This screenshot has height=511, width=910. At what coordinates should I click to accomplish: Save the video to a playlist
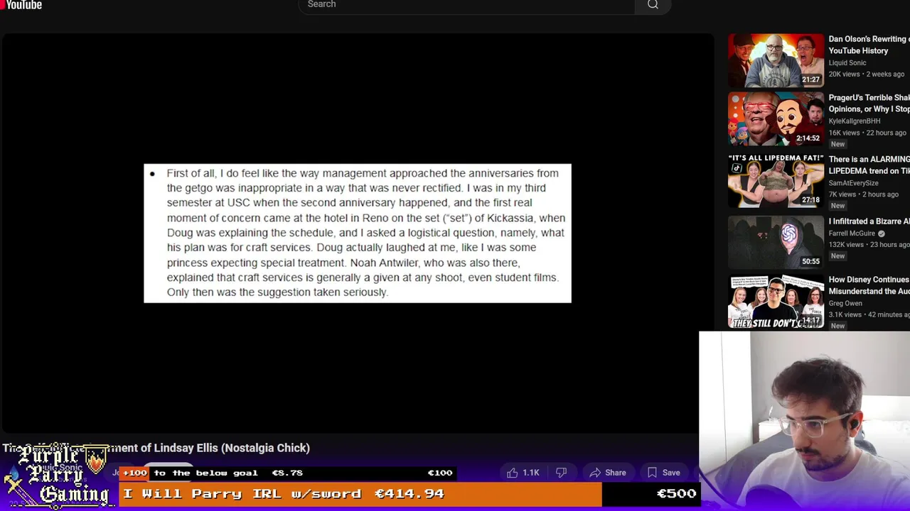point(663,473)
